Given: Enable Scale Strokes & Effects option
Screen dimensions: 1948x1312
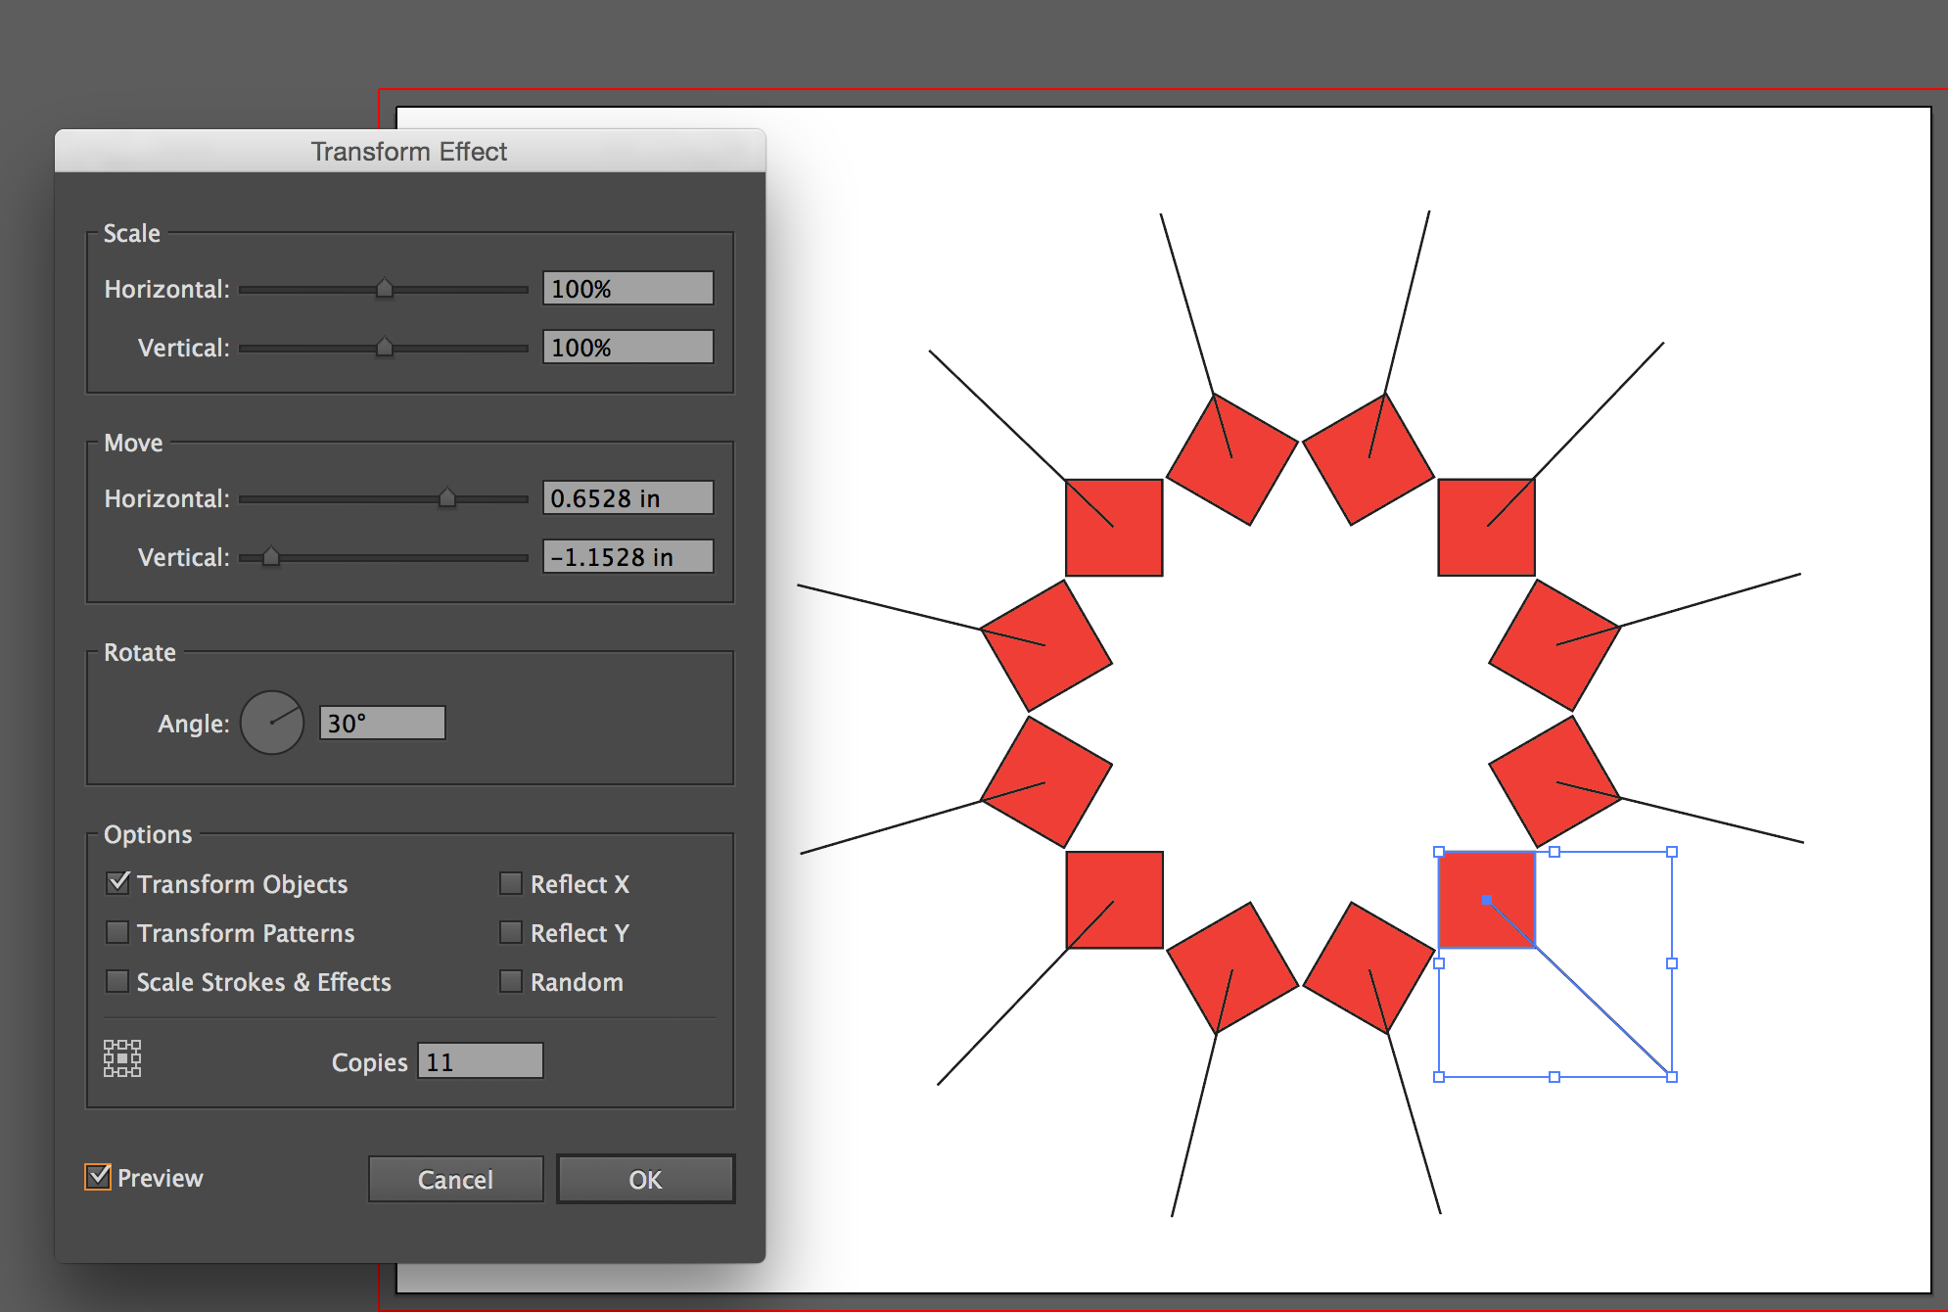Looking at the screenshot, I should [x=118, y=981].
